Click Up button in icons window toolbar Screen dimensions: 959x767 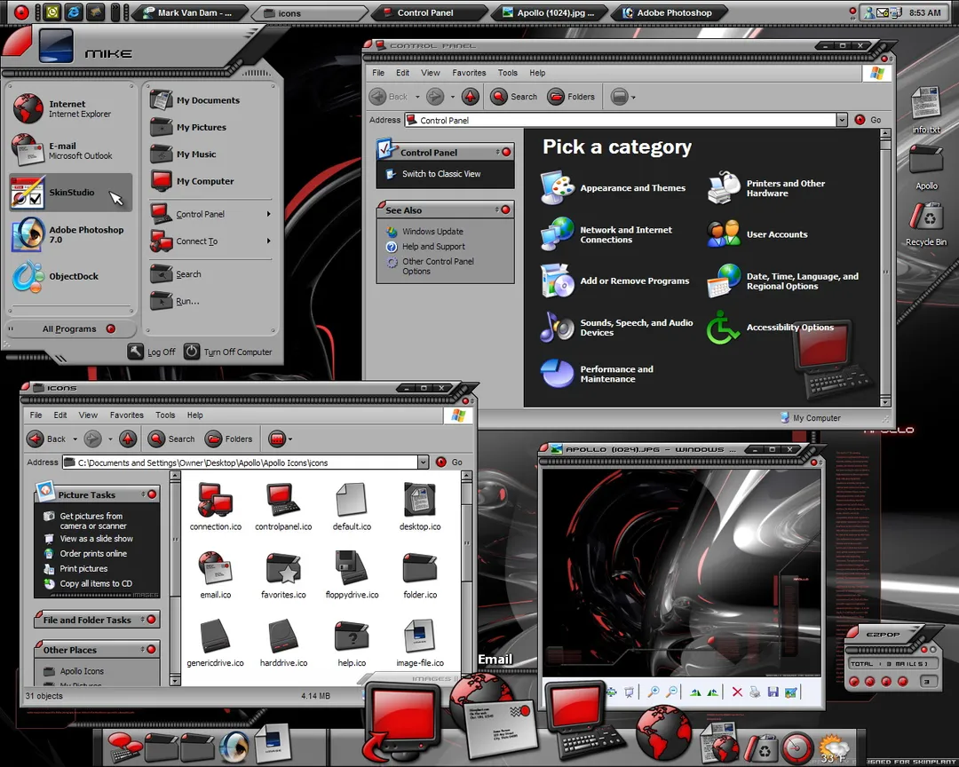[x=128, y=439]
